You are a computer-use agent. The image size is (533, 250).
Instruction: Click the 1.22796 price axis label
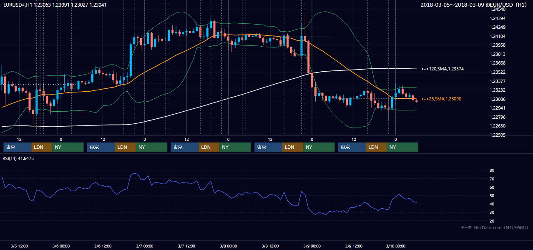click(497, 117)
